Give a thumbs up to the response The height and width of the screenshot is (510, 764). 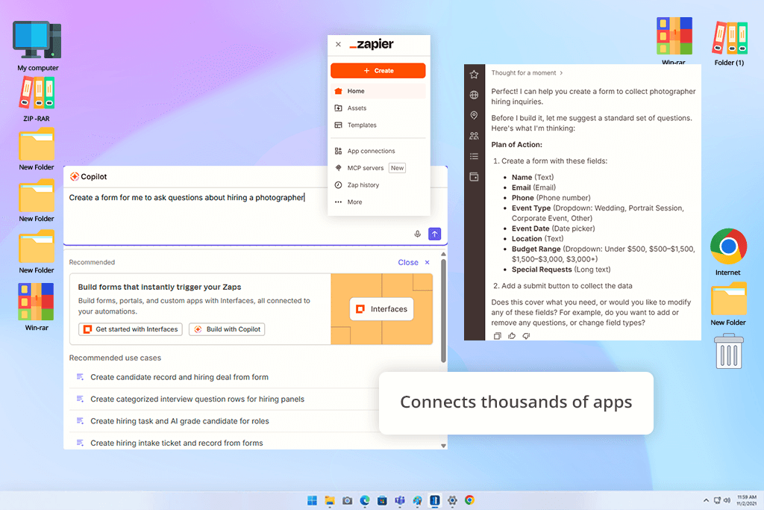pyautogui.click(x=512, y=336)
